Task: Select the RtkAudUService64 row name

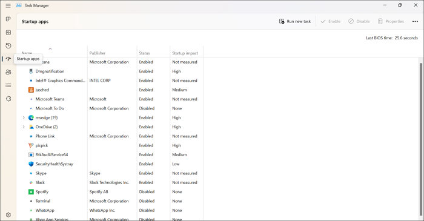Action: click(51, 154)
